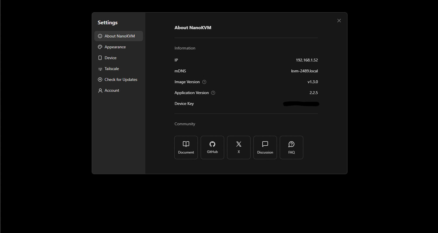Close the Settings dialog

[x=339, y=21]
